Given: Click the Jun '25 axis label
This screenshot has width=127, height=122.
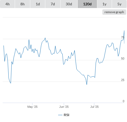Looking at the screenshot, I should [64, 107].
